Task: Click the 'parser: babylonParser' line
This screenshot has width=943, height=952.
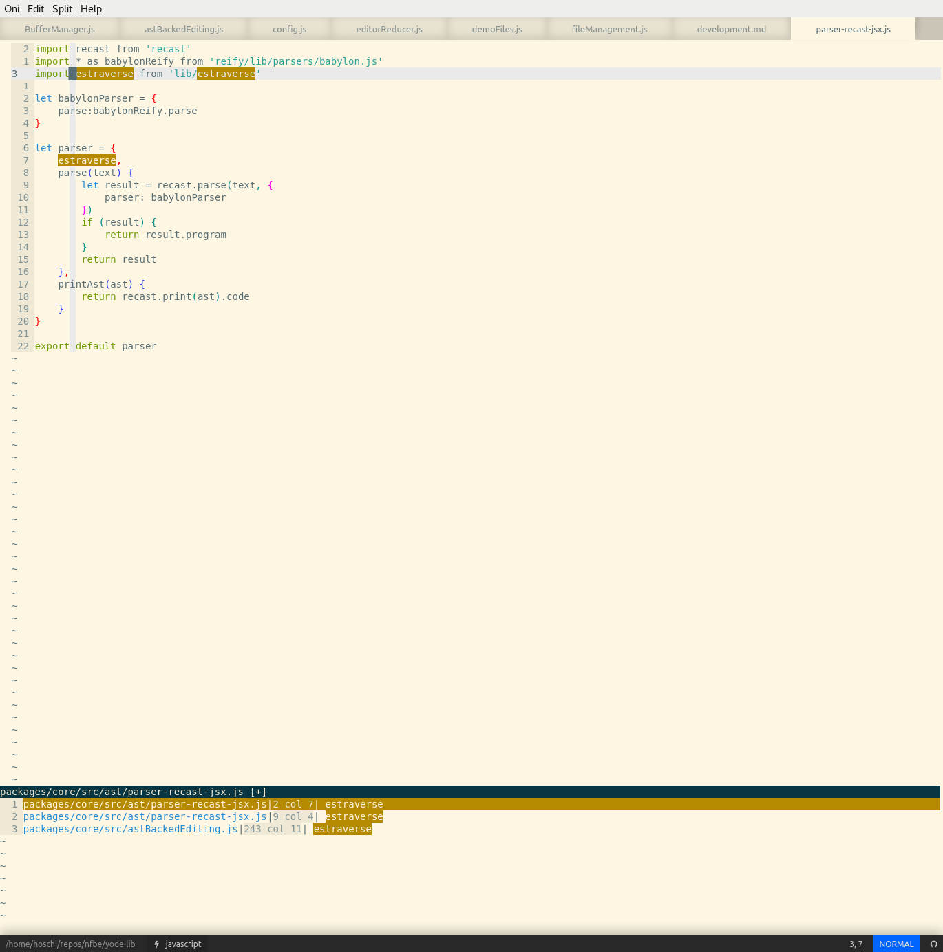Action: 165,197
